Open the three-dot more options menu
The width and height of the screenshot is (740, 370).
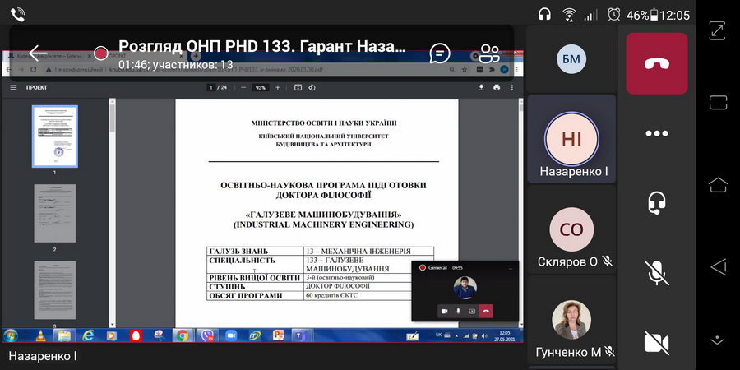[656, 133]
